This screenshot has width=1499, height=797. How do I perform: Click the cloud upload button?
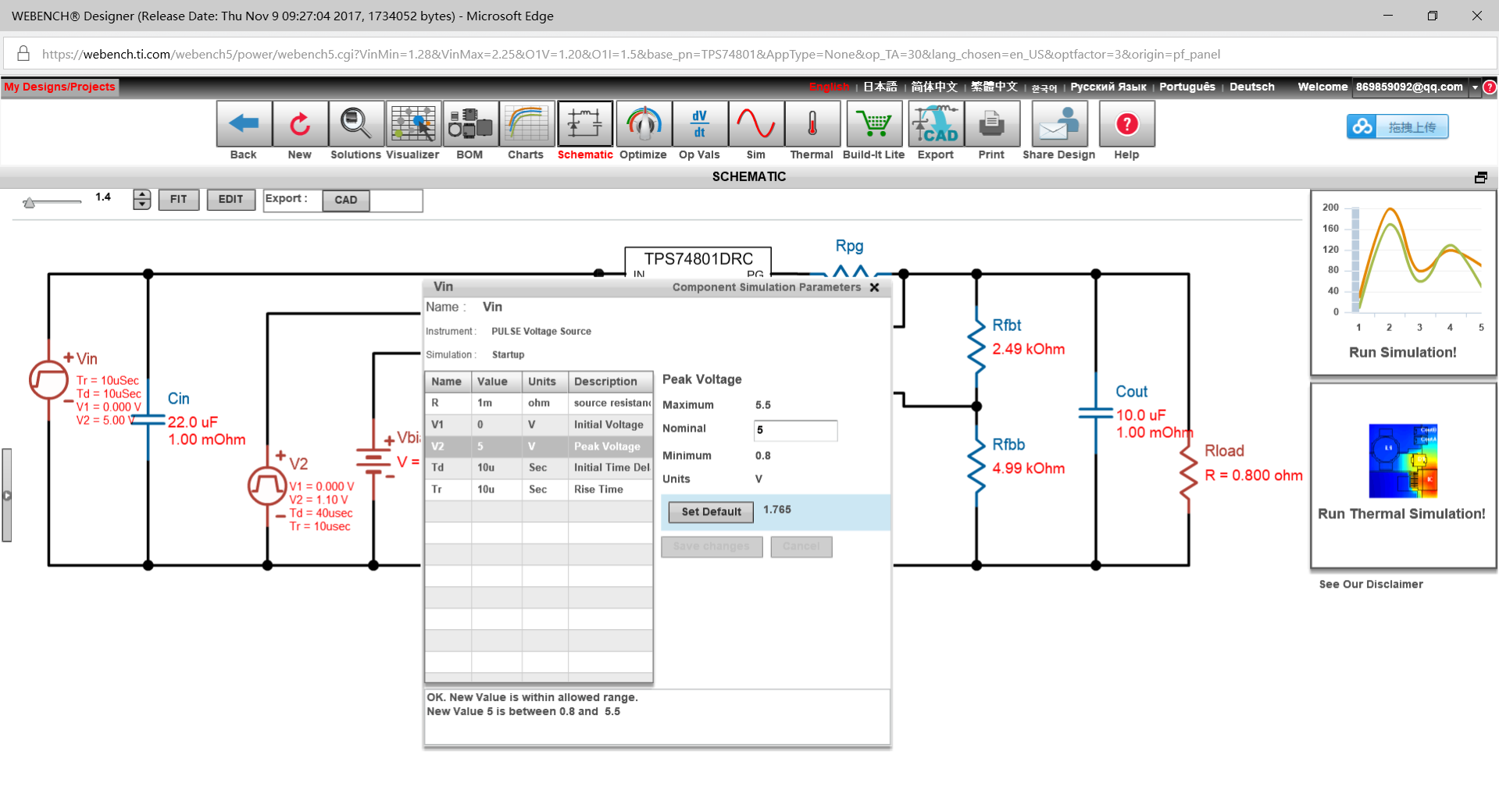pyautogui.click(x=1397, y=126)
